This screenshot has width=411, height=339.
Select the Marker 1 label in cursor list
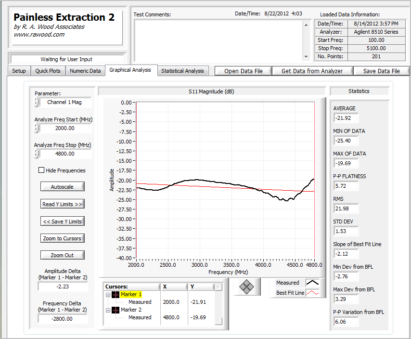(x=131, y=294)
